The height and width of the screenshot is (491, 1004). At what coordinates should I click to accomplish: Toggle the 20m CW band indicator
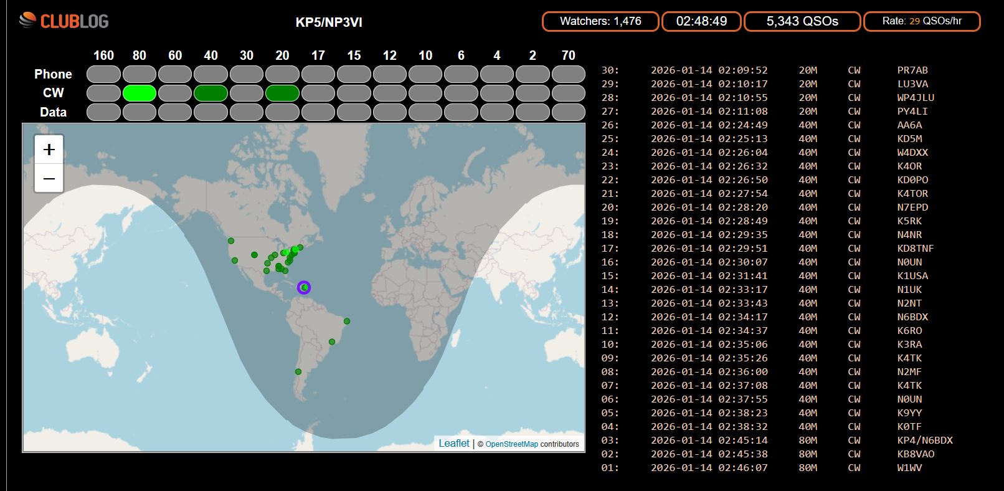coord(282,93)
